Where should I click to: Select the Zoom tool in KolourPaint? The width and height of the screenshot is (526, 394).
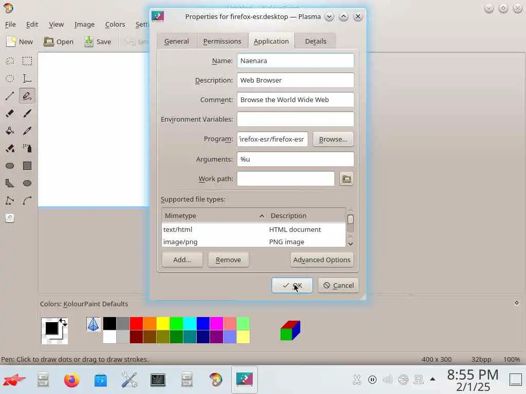[10, 218]
